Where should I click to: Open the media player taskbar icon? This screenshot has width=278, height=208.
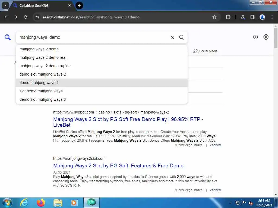74,203
